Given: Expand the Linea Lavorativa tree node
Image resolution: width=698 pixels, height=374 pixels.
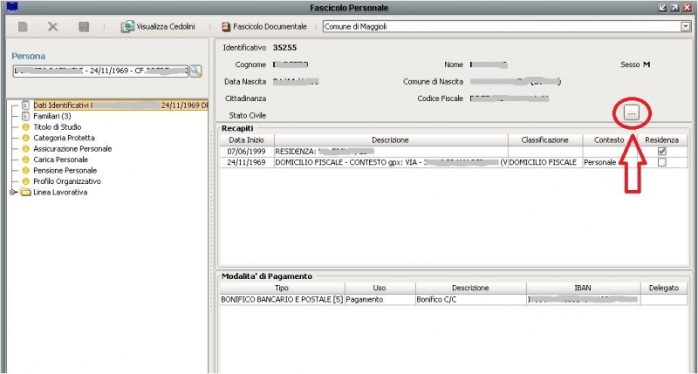Looking at the screenshot, I should 13,192.
